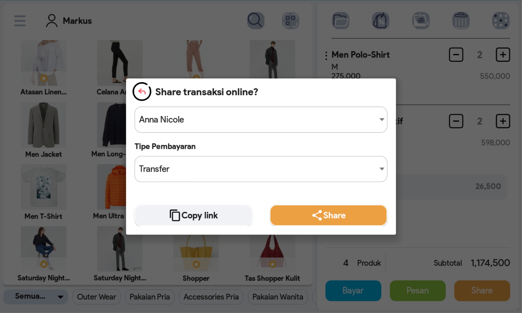Open saved orders folder icon
Image resolution: width=522 pixels, height=313 pixels.
(x=341, y=21)
